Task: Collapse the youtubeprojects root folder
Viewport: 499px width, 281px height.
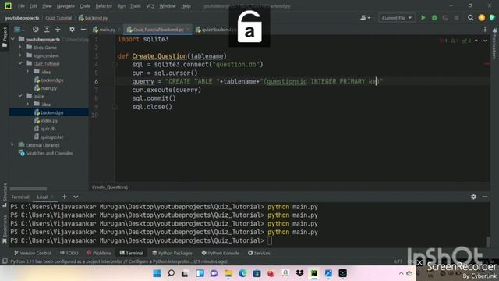Action: click(x=12, y=39)
